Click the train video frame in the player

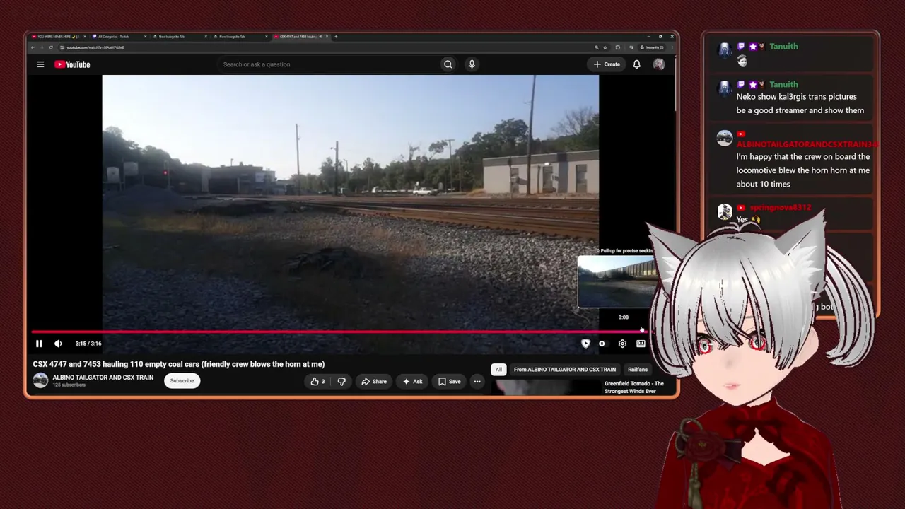tap(351, 201)
